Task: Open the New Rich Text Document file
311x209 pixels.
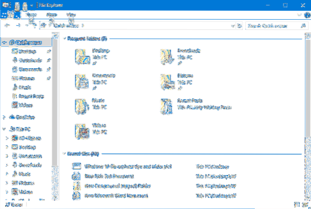Action: [x=108, y=176]
